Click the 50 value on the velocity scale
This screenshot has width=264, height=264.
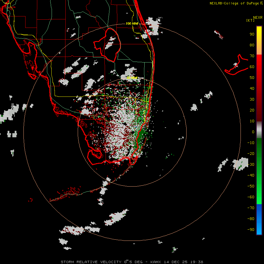pos(252,78)
